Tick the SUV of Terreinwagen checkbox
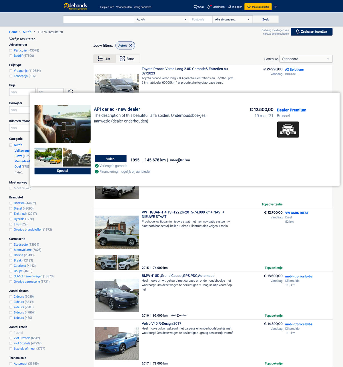This screenshot has height=367, width=343. (x=11, y=276)
